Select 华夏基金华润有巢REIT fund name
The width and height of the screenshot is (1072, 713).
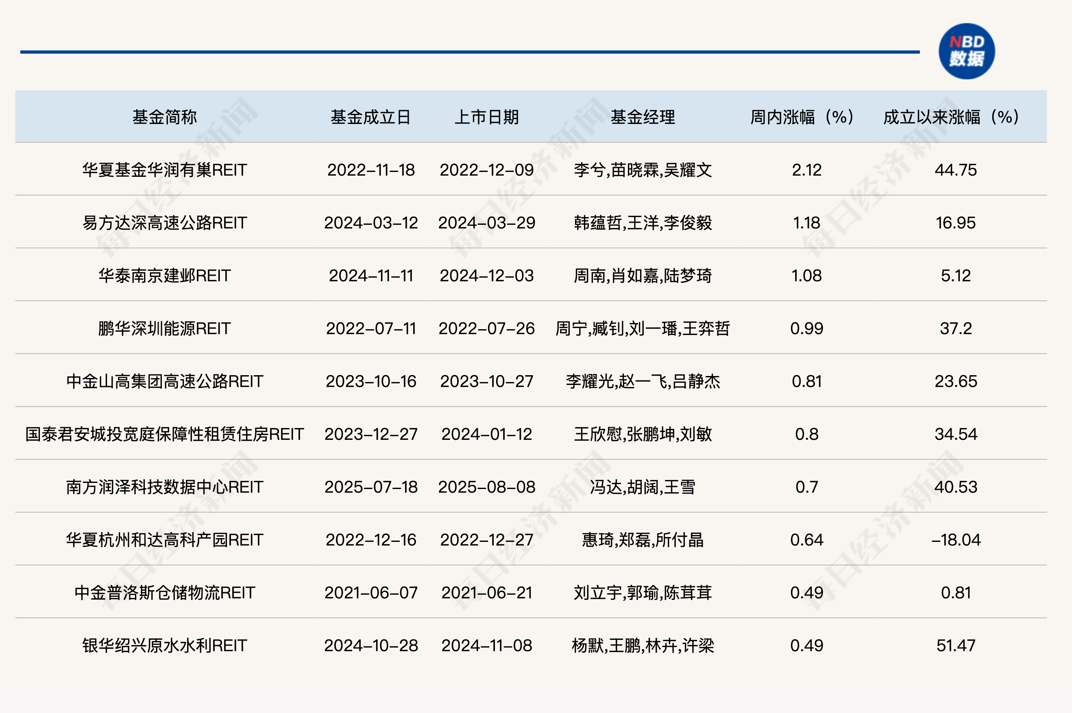click(164, 170)
